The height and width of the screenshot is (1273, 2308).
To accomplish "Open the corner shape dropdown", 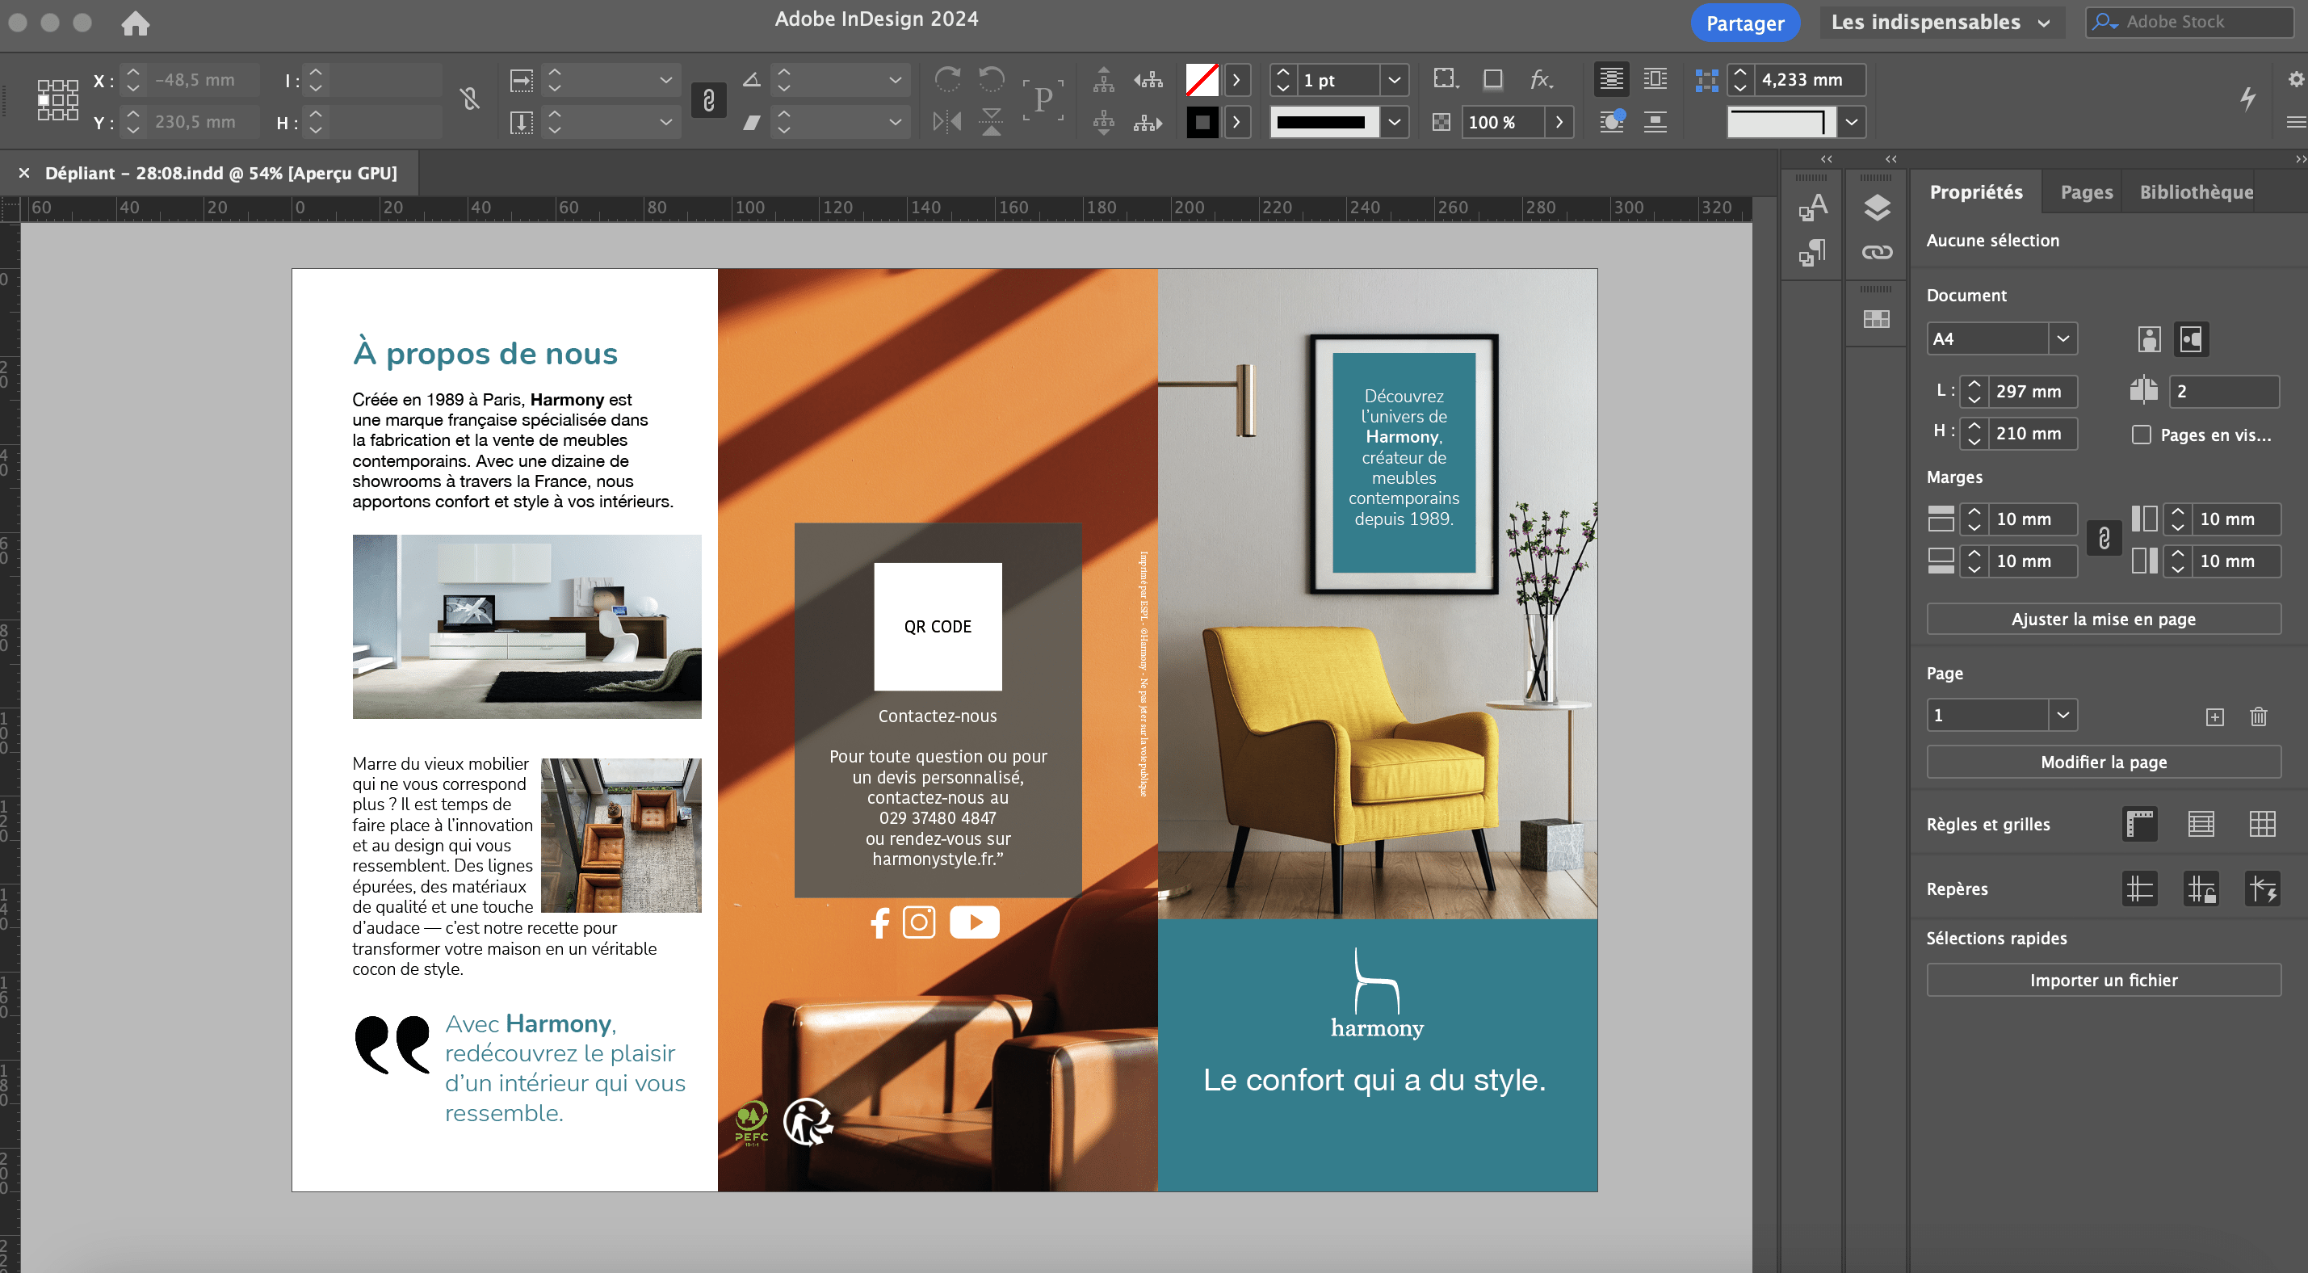I will (x=1851, y=122).
